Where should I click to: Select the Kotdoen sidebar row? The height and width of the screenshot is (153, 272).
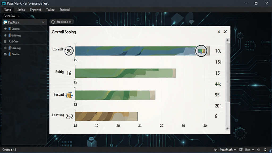pos(24,41)
